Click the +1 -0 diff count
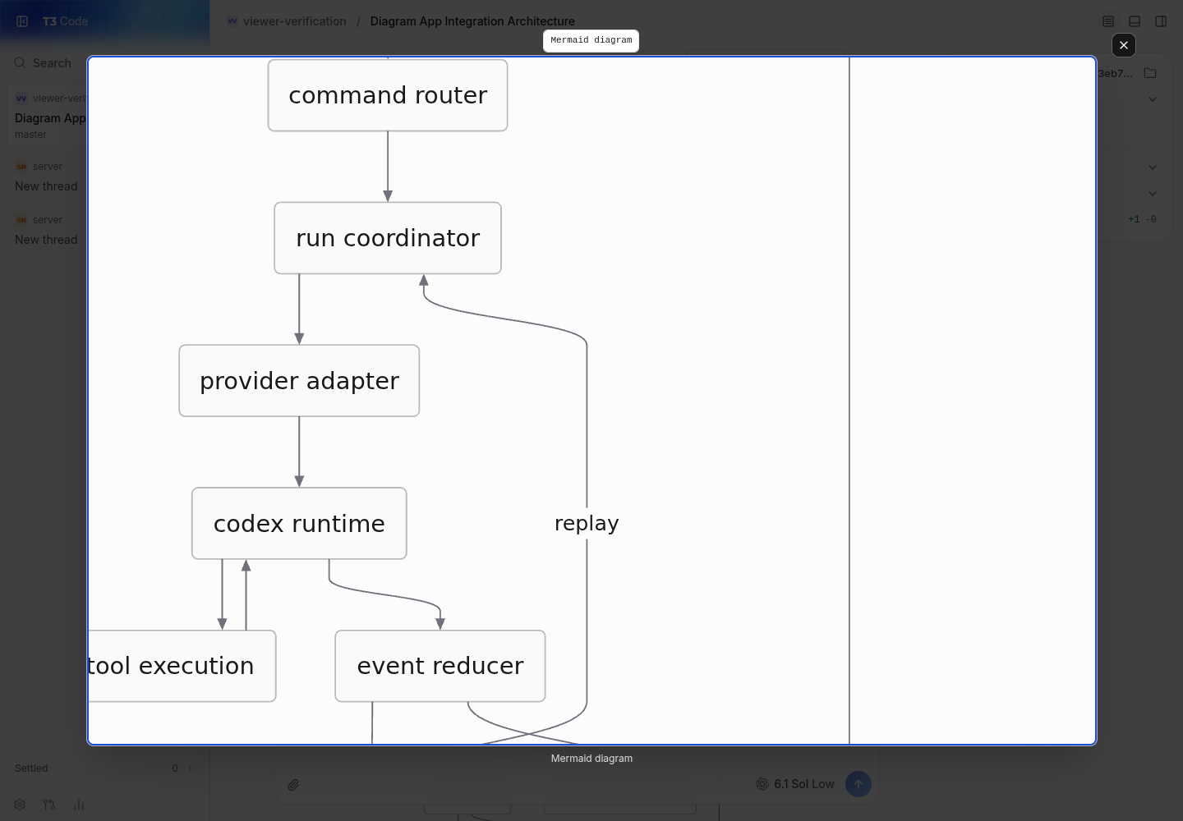 [1142, 219]
